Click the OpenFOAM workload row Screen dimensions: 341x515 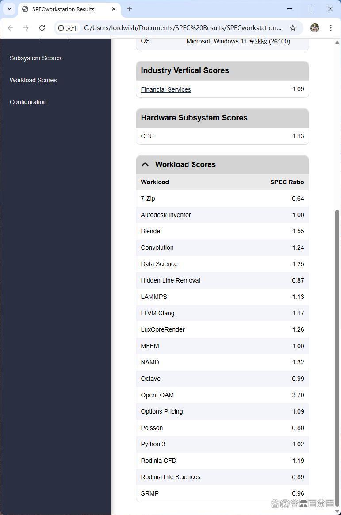tap(222, 395)
